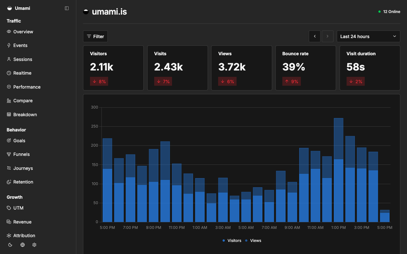Click the Filter button
Image resolution: width=407 pixels, height=254 pixels.
[95, 37]
